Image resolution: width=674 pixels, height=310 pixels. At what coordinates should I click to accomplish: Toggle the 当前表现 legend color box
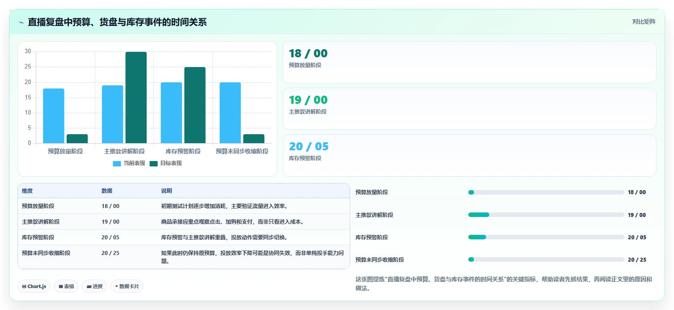coord(117,163)
